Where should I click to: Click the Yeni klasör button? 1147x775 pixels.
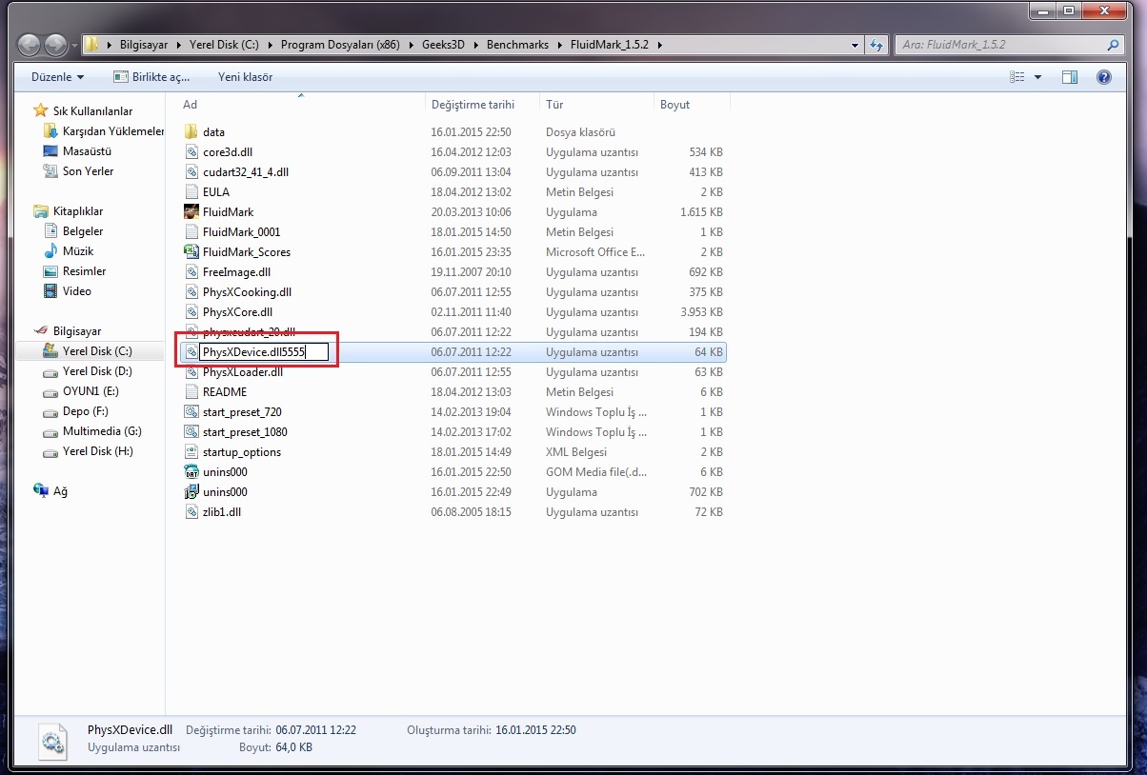click(245, 77)
